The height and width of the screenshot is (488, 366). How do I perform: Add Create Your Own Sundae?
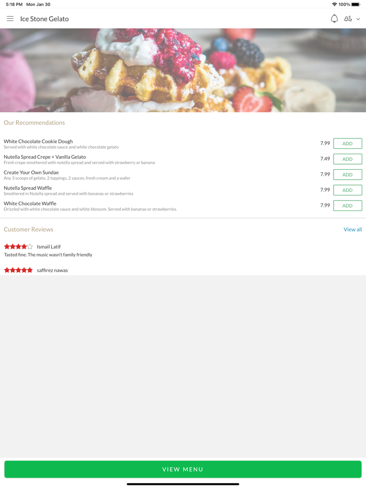coord(348,175)
